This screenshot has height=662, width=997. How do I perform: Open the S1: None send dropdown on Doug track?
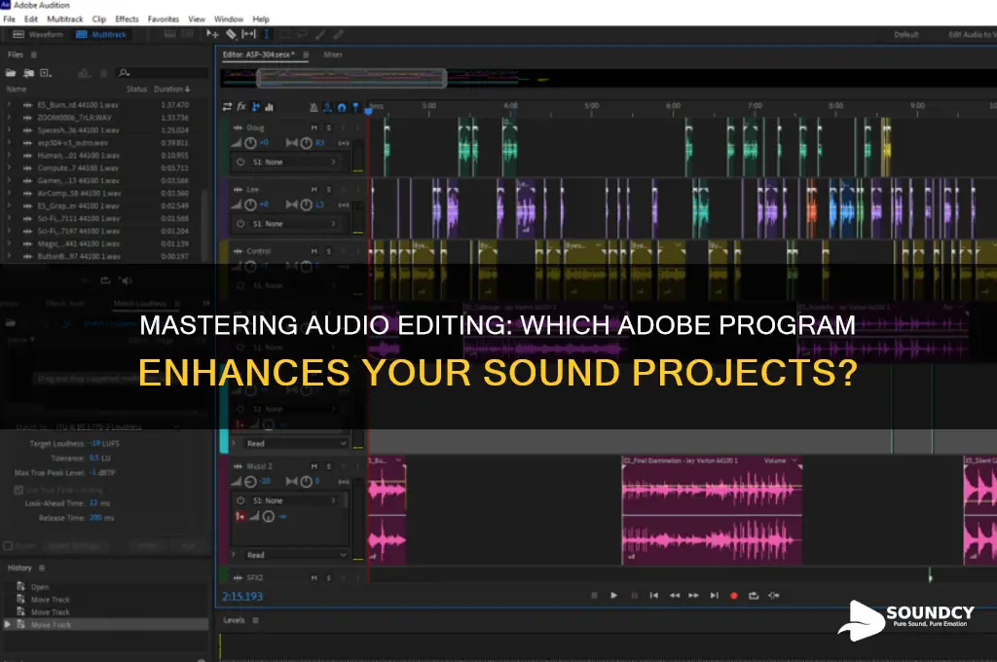290,163
